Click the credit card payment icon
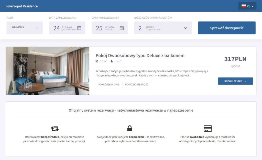This screenshot has width=262, height=160. click(x=208, y=128)
